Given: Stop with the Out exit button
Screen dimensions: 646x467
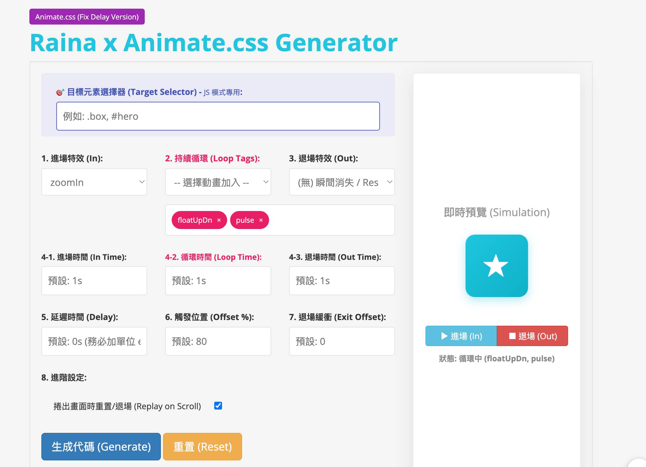Looking at the screenshot, I should pos(532,336).
